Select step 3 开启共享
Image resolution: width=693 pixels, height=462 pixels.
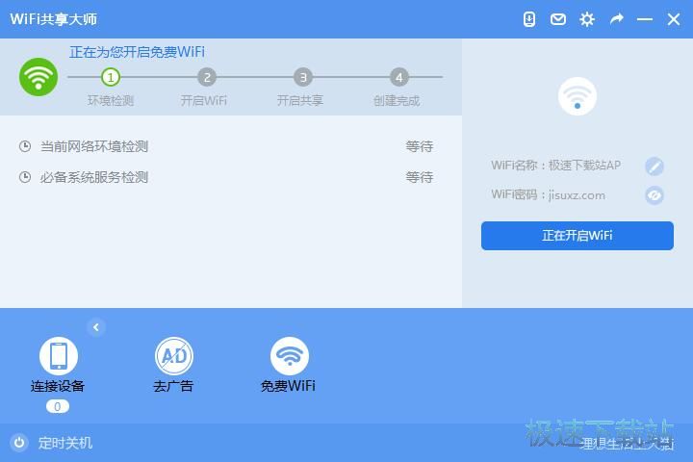[303, 77]
